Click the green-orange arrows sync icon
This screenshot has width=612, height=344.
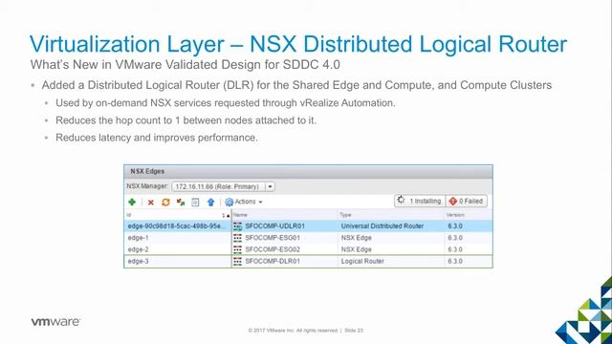click(181, 202)
